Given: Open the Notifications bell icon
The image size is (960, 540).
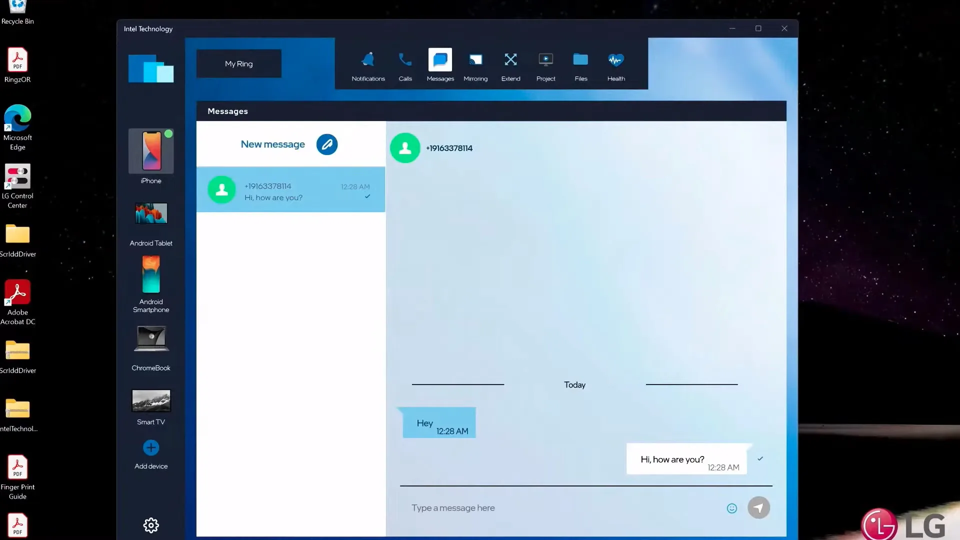Looking at the screenshot, I should pyautogui.click(x=368, y=60).
